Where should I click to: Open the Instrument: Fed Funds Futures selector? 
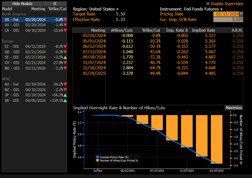pos(191,9)
